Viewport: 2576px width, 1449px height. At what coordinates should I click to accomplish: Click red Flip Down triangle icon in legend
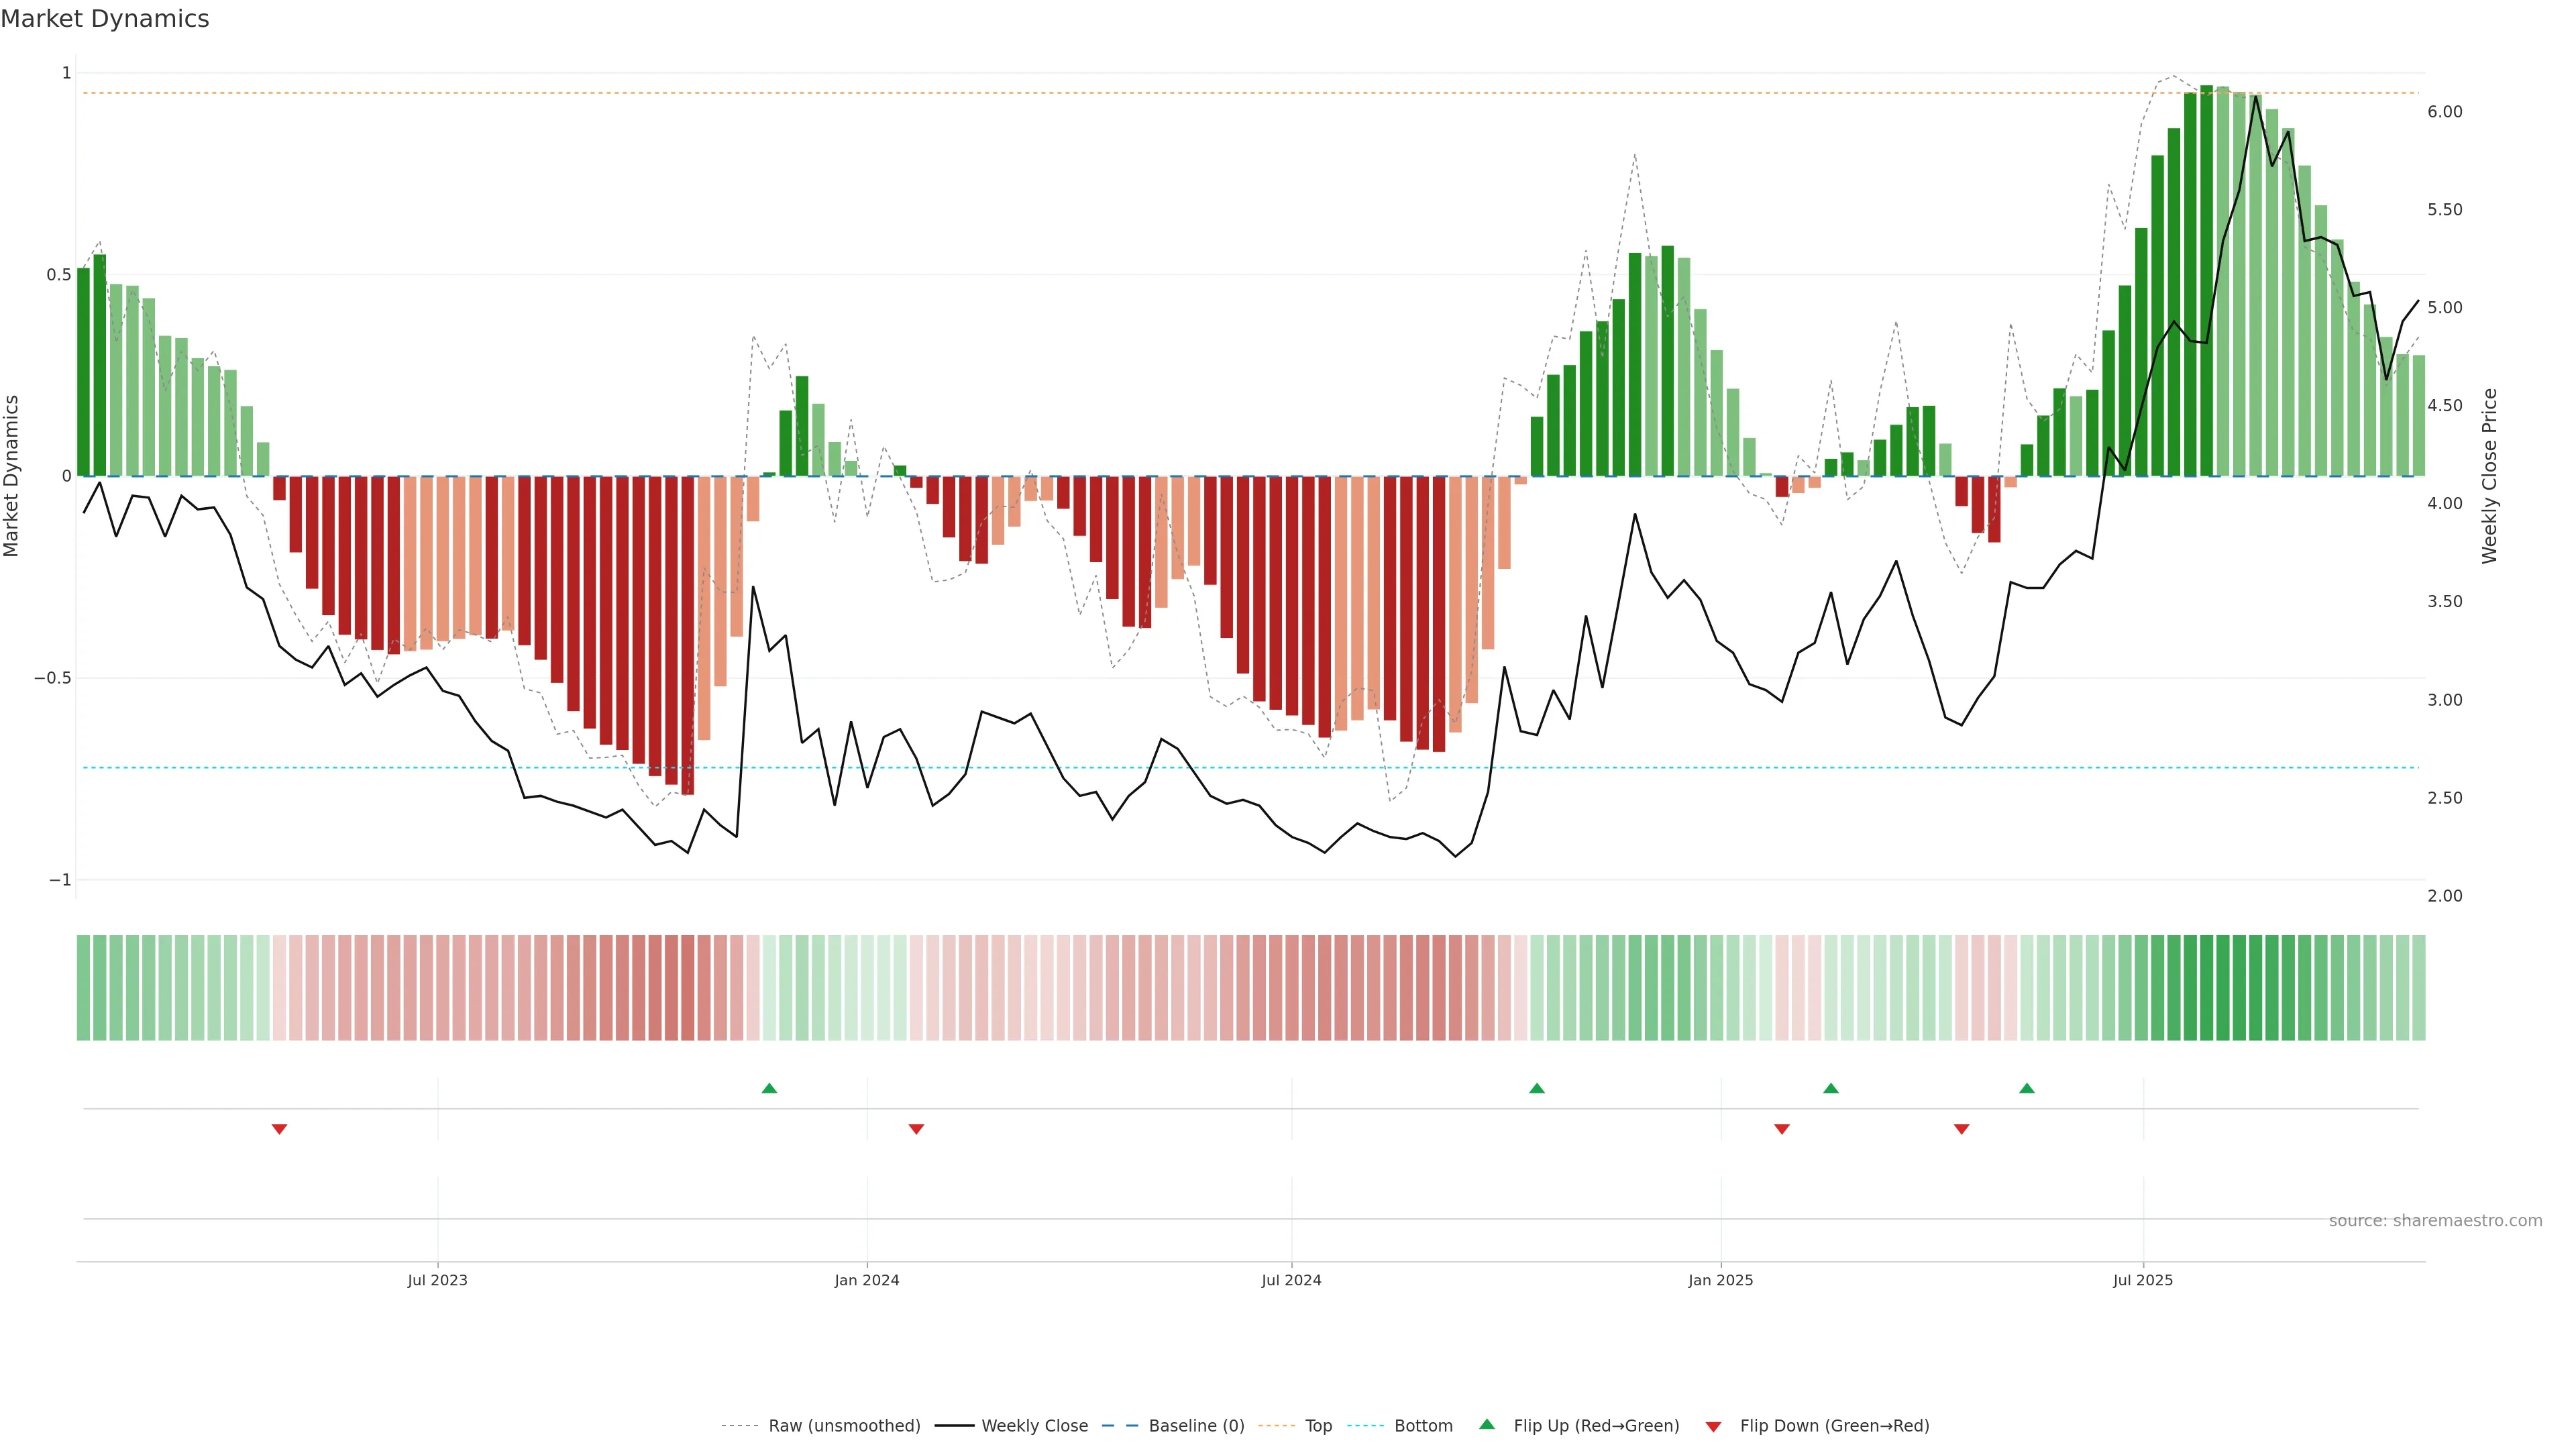(1713, 1426)
